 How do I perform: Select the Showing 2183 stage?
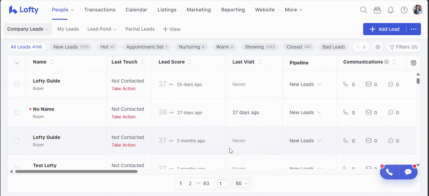[x=260, y=47]
